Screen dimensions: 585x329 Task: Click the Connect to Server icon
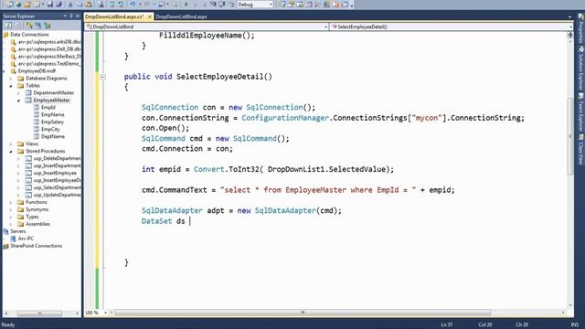38,26
